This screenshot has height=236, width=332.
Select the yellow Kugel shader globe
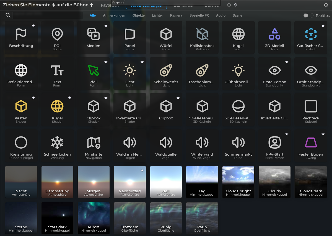coord(57,110)
